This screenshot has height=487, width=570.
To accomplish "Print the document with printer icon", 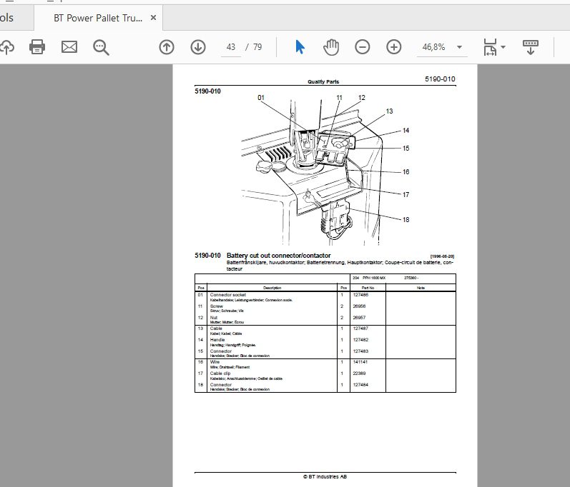I will 37,47.
